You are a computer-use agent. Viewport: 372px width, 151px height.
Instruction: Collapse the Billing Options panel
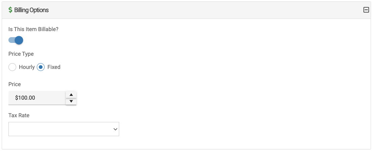tap(366, 10)
